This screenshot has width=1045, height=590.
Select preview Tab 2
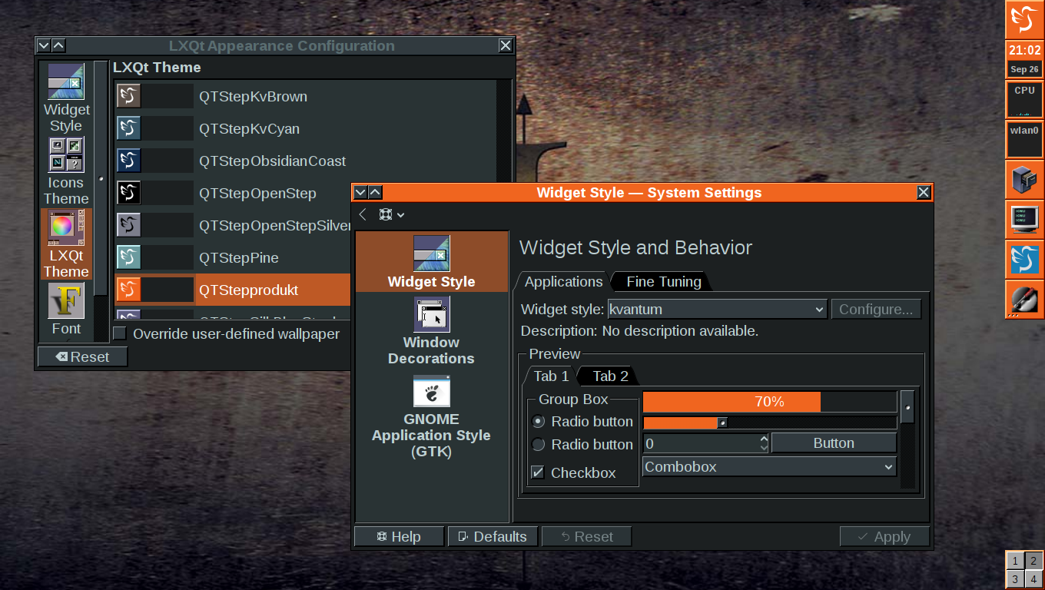(x=610, y=376)
